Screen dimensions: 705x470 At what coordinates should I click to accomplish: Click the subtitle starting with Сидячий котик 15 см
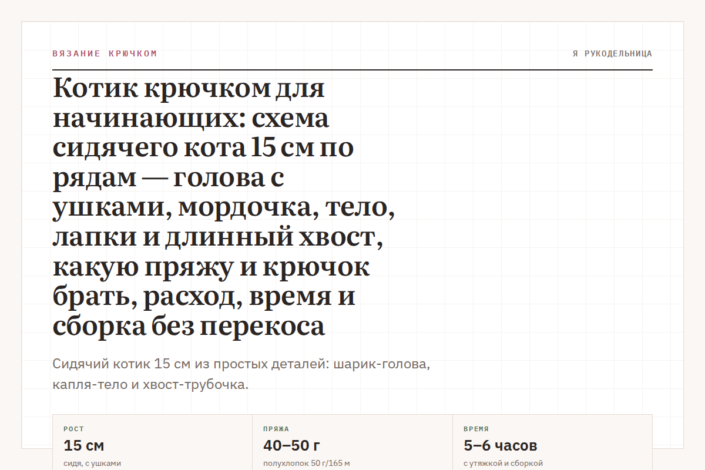241,374
